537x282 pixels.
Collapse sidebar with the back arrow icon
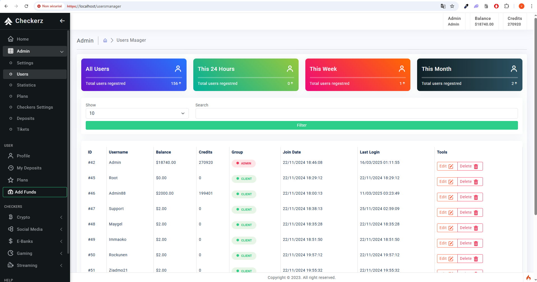pos(62,21)
